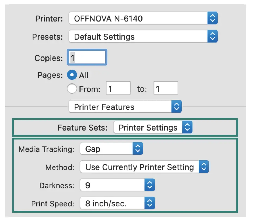256x223 pixels.
Task: Click the Print Speed chevron icon
Action: (x=150, y=203)
